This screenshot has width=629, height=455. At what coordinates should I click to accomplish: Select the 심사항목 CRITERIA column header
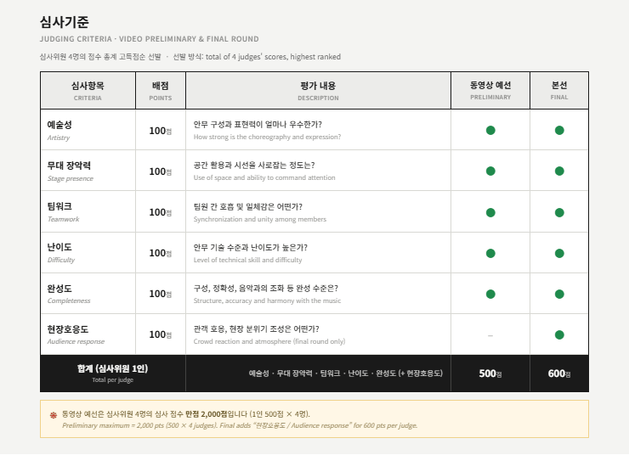click(x=88, y=91)
